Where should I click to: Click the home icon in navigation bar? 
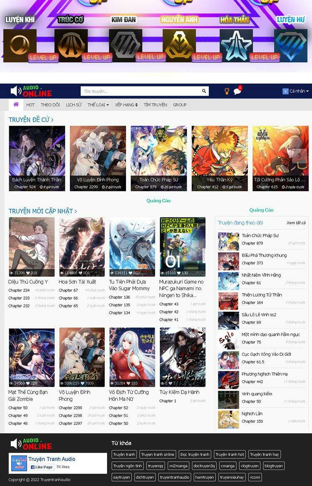[x=16, y=104]
